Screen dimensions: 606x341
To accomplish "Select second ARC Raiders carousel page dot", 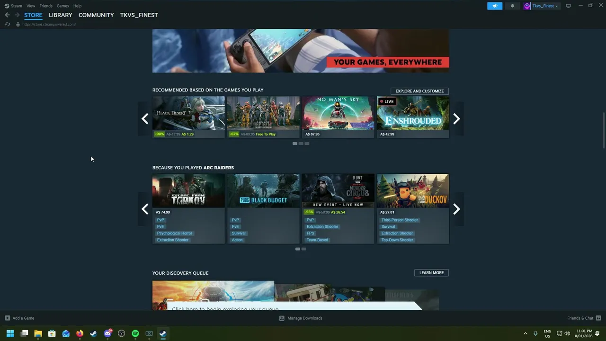I will [304, 249].
